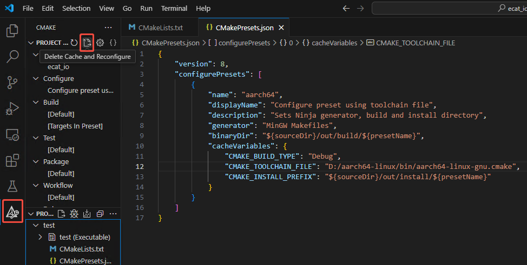This screenshot has width=527, height=265.
Task: Open the Testing flask view
Action: click(12, 186)
